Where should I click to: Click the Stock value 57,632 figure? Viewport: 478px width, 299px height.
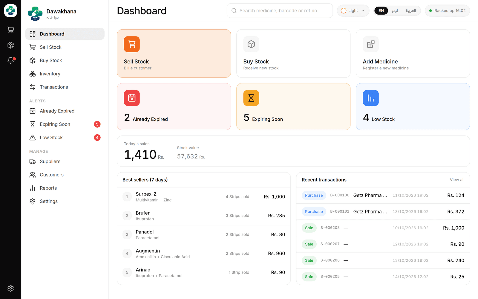click(x=191, y=156)
